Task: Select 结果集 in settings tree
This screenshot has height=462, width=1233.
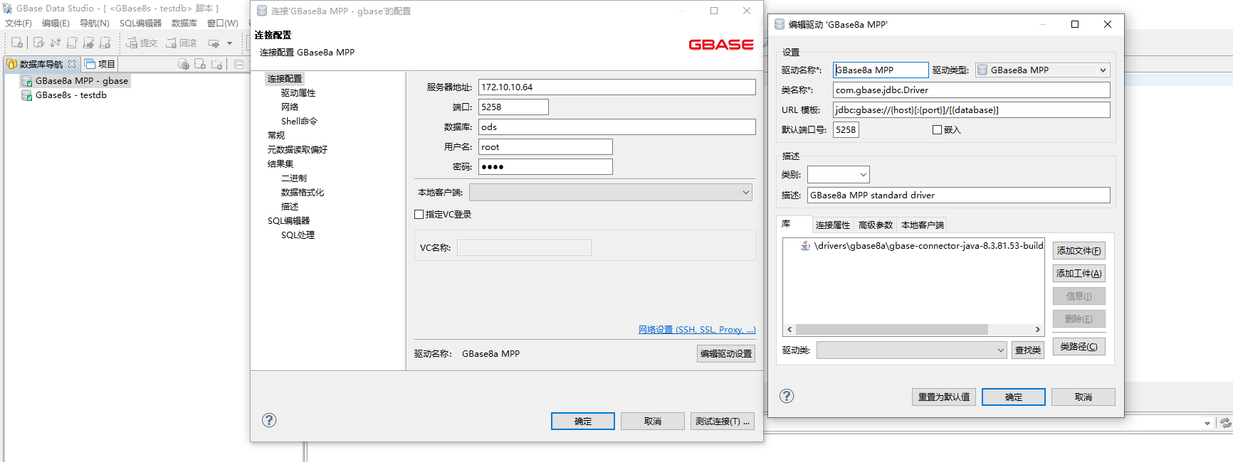Action: (280, 164)
